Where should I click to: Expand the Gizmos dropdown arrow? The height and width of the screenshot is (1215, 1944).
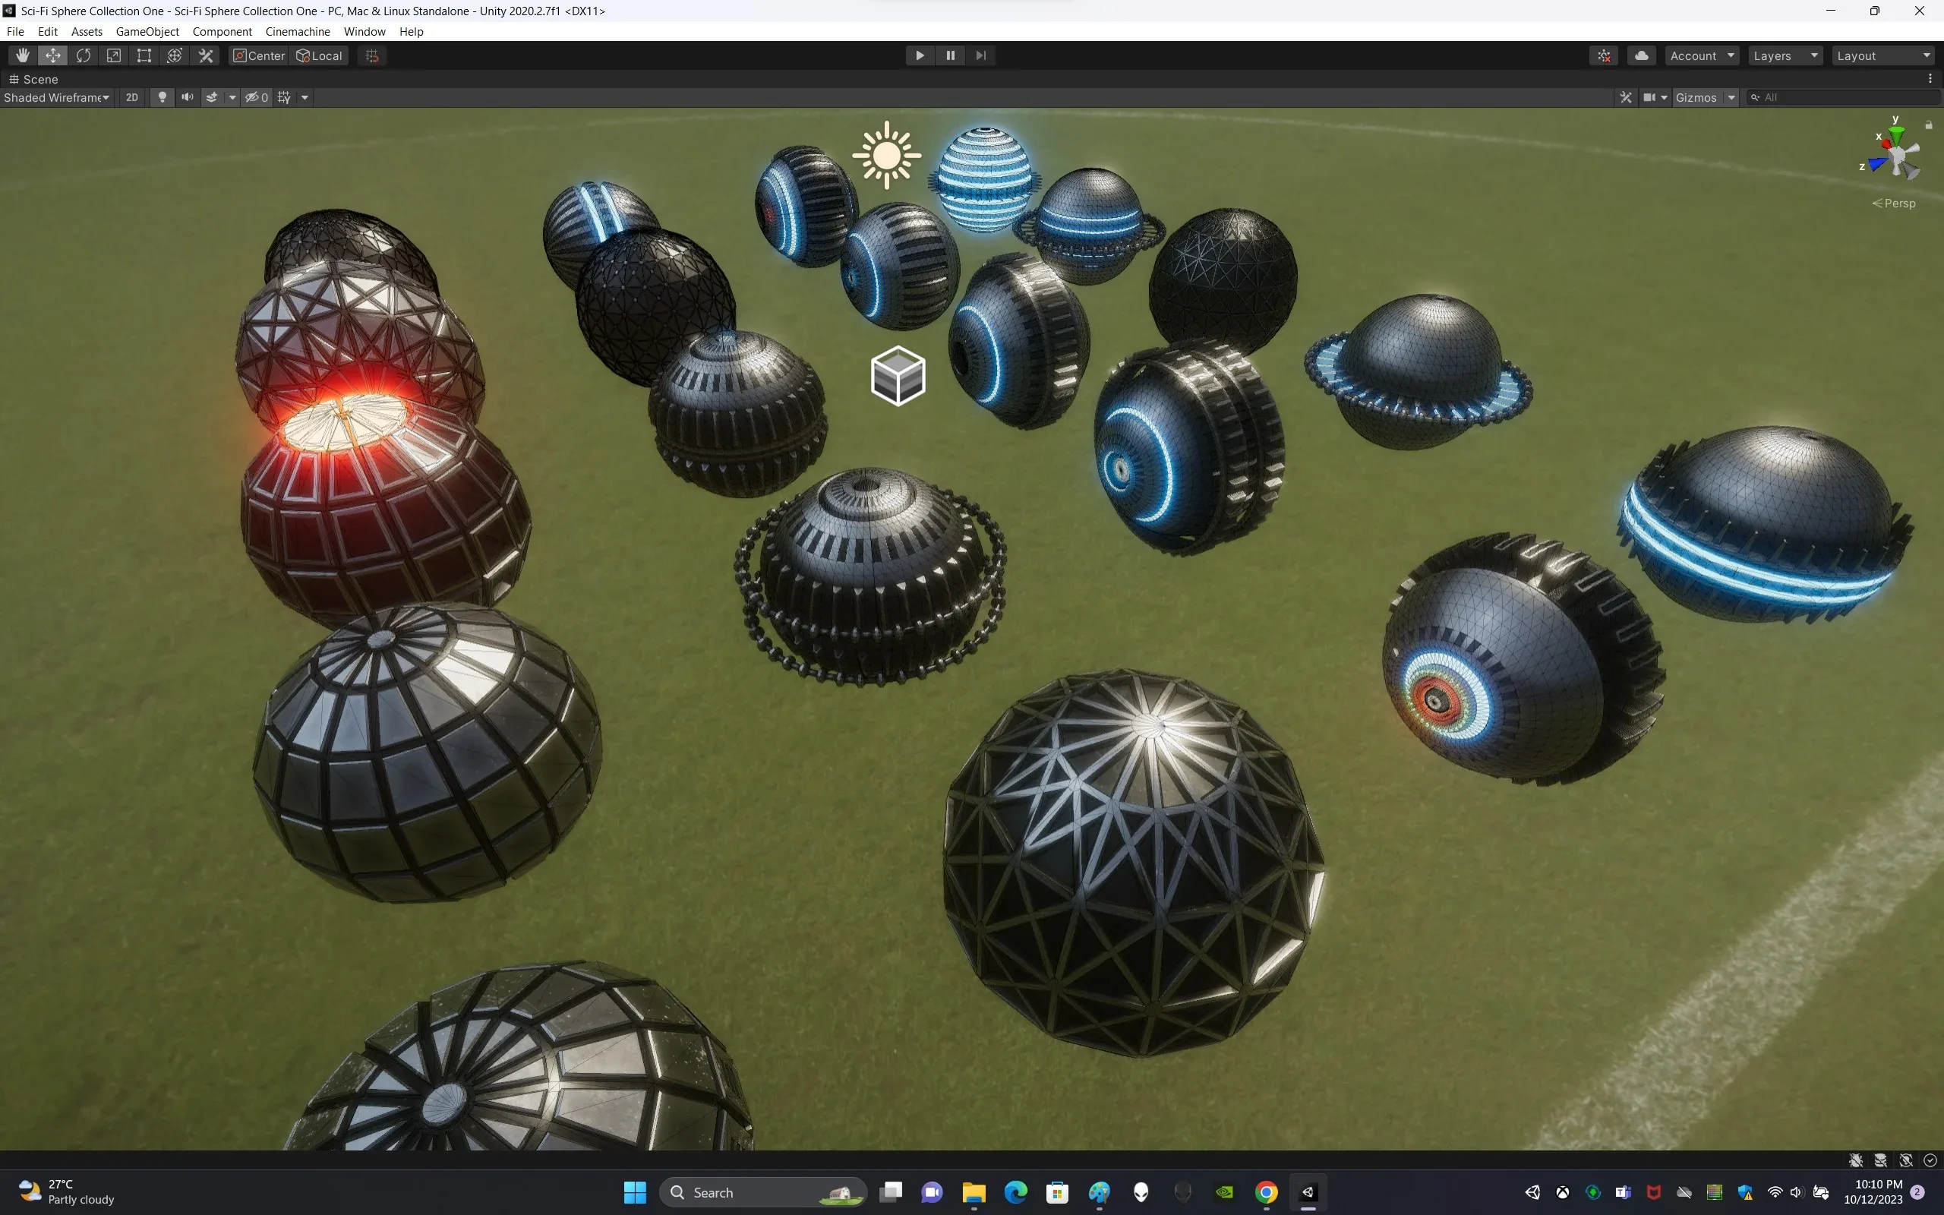click(1731, 97)
